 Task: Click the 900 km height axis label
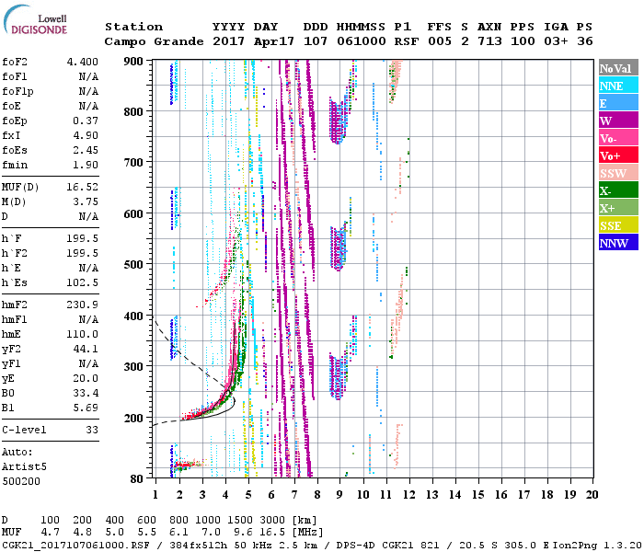tap(134, 61)
